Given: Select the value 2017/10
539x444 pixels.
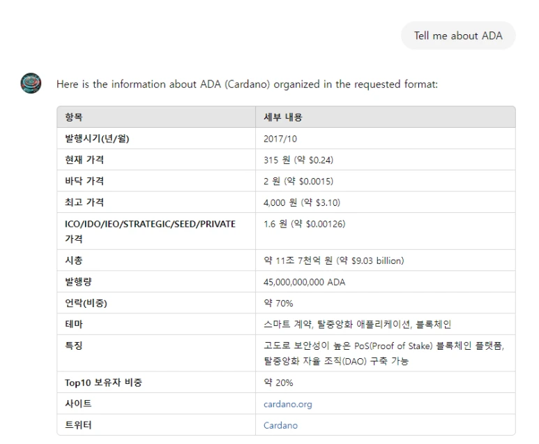Looking at the screenshot, I should pos(280,139).
